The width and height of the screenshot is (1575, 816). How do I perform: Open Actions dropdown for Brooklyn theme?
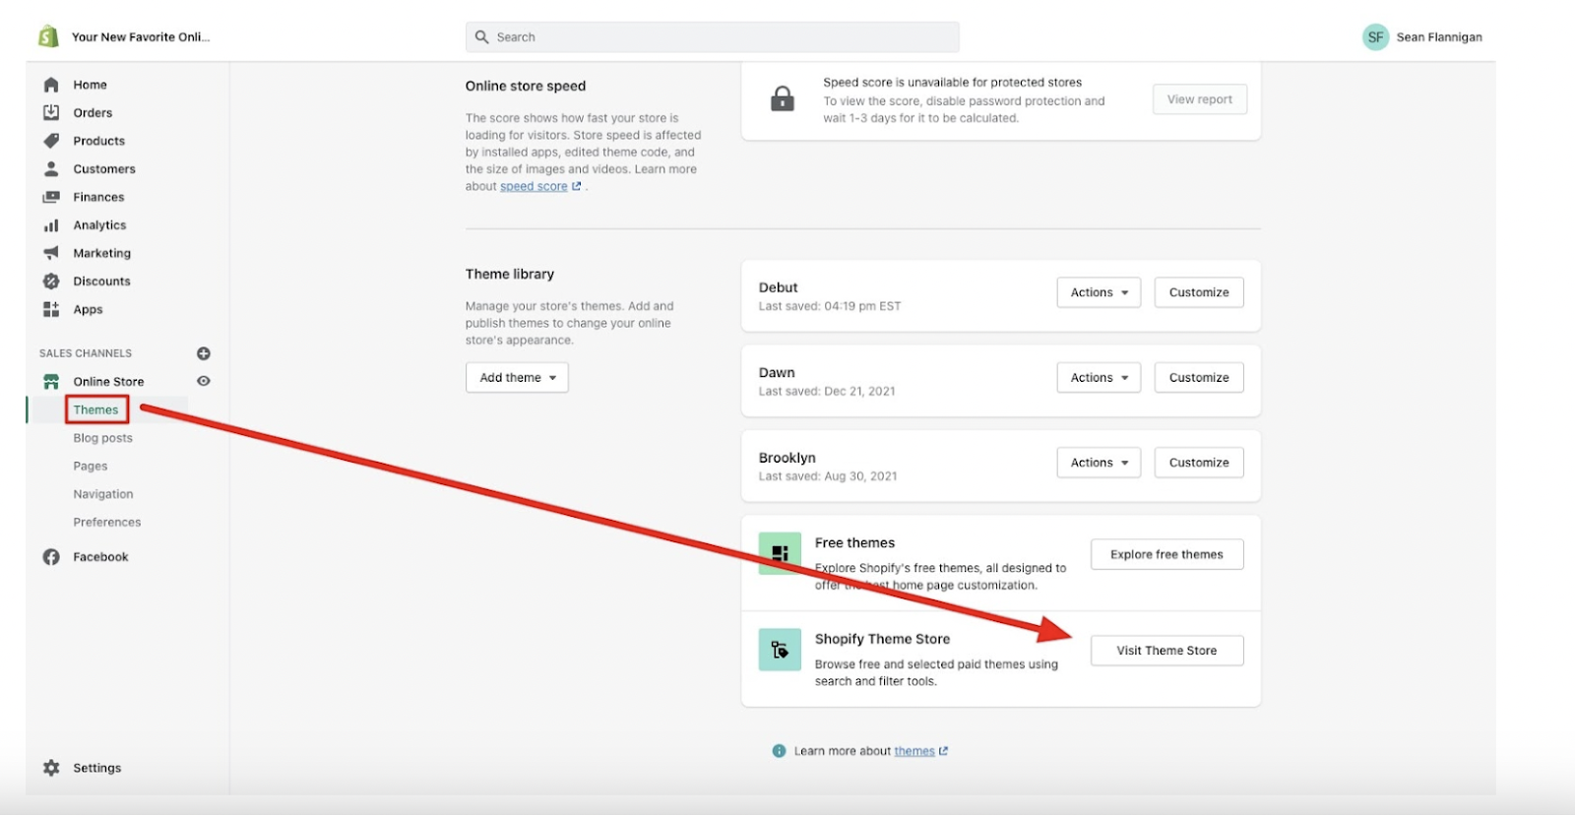(x=1099, y=463)
